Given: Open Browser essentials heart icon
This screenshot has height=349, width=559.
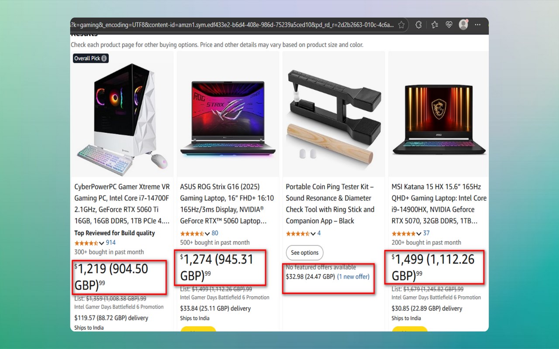Looking at the screenshot, I should [x=449, y=25].
